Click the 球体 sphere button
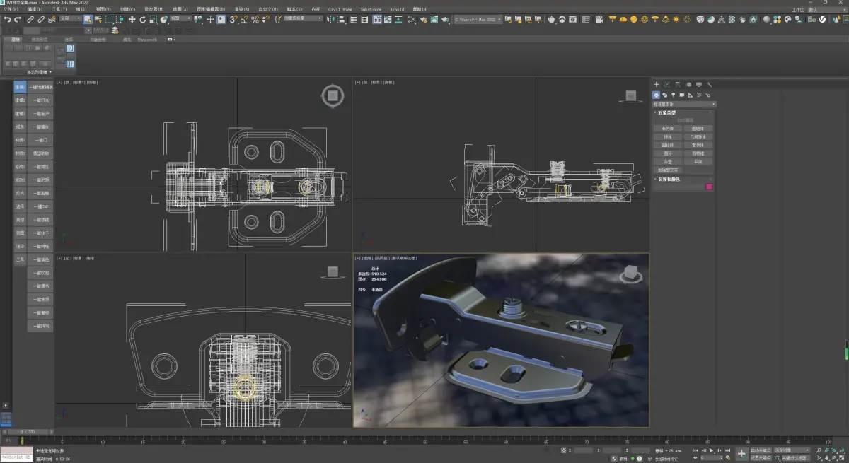Screen dimensions: 849x463 669,136
